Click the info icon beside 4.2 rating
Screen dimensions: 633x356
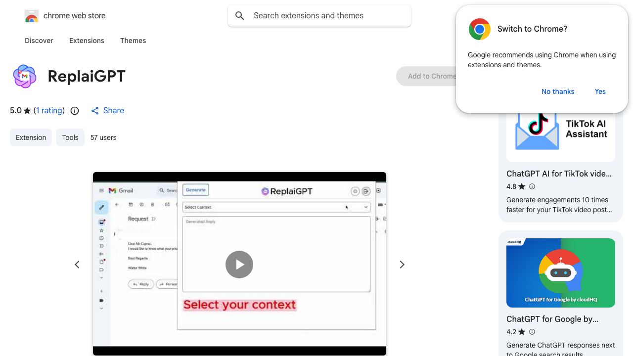[532, 332]
